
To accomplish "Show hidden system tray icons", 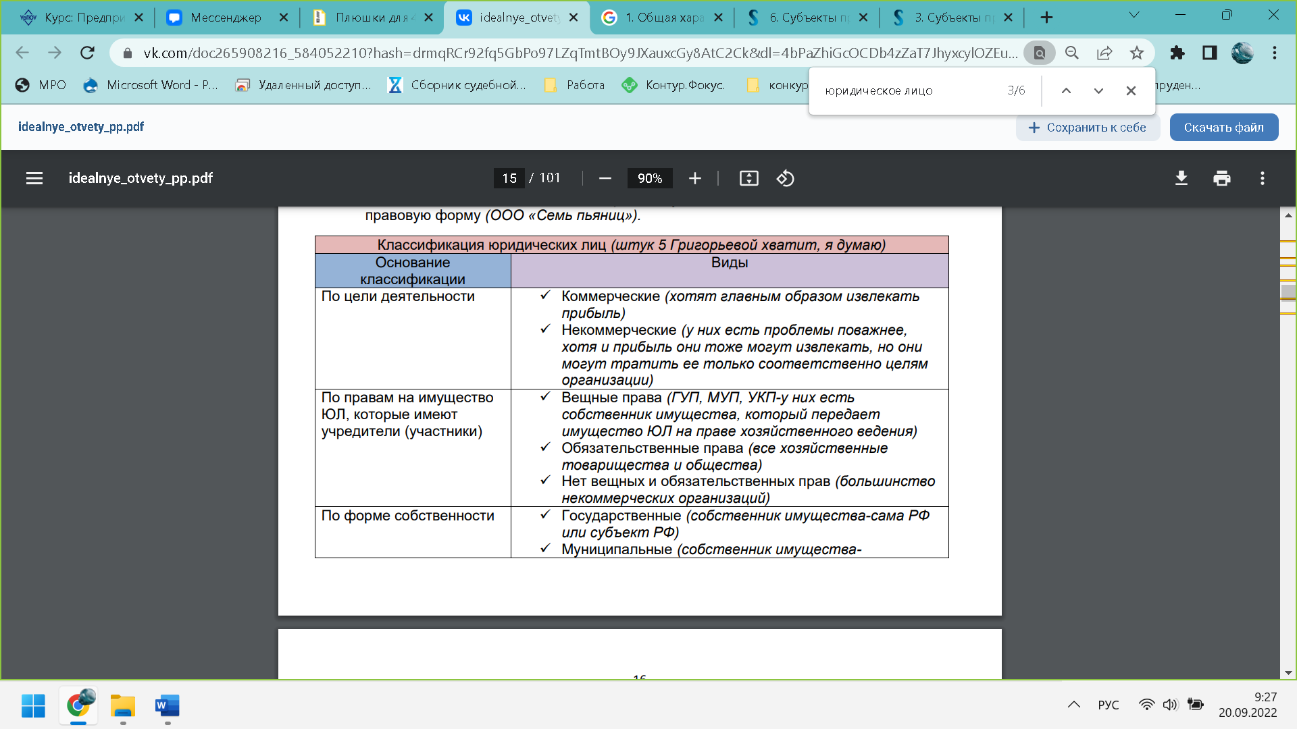I will pyautogui.click(x=1073, y=705).
